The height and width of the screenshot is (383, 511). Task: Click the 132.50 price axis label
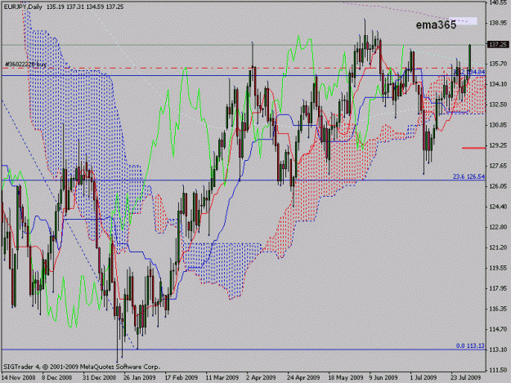click(498, 105)
